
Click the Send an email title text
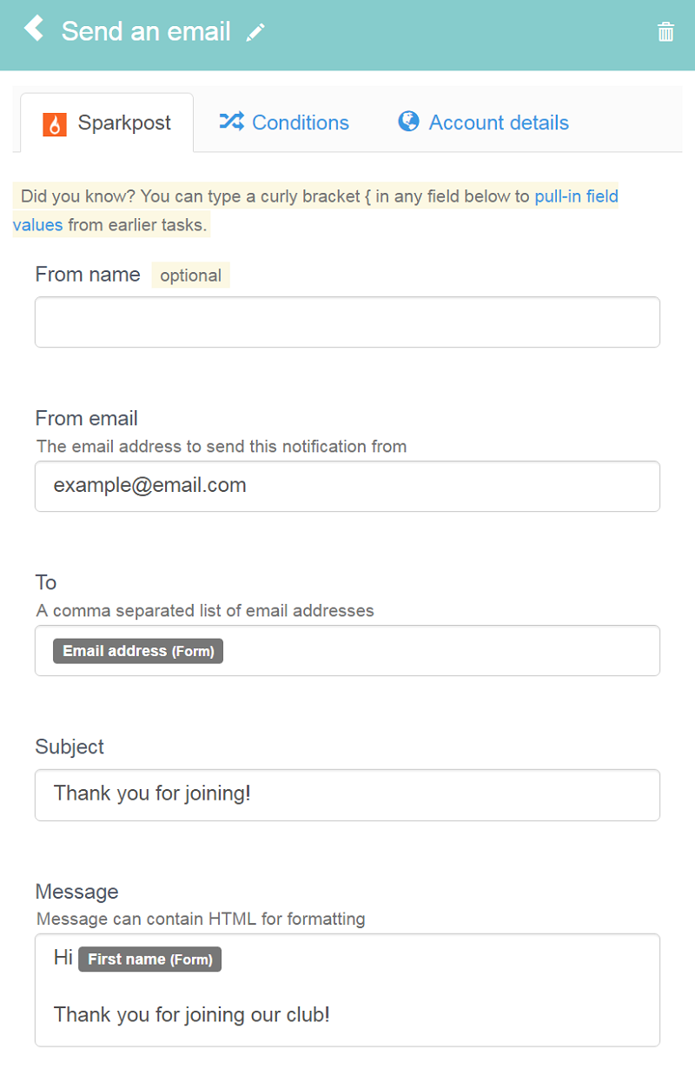click(146, 32)
